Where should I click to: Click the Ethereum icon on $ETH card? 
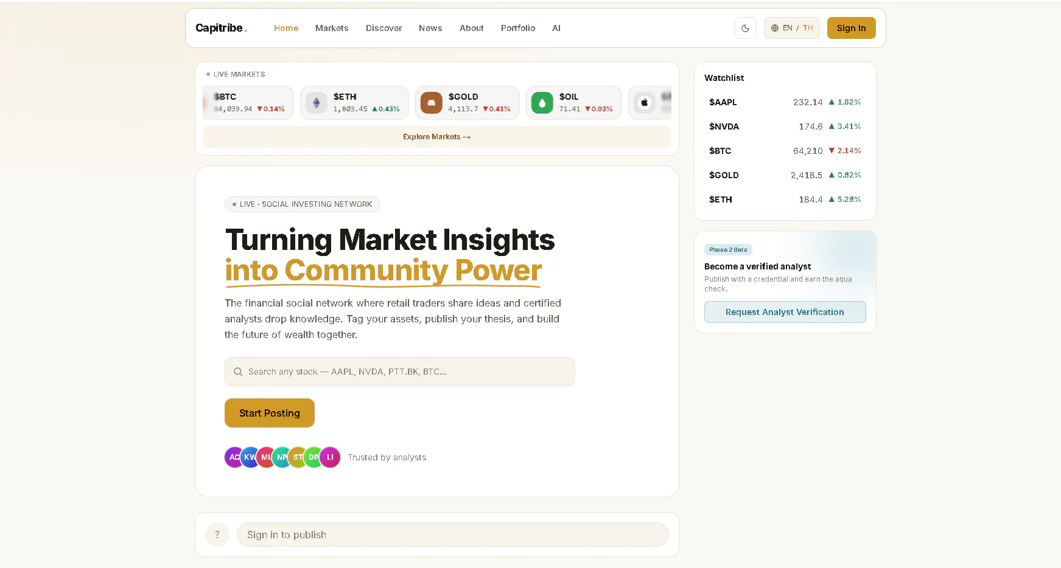pyautogui.click(x=316, y=103)
